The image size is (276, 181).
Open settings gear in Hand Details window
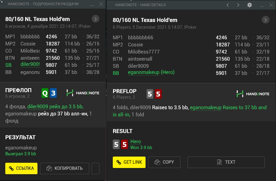click(x=250, y=5)
